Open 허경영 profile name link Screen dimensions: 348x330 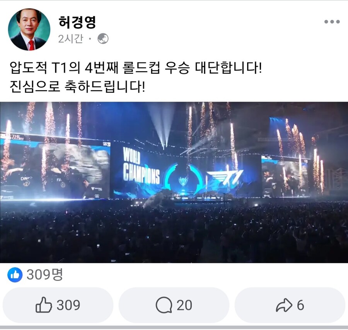77,22
